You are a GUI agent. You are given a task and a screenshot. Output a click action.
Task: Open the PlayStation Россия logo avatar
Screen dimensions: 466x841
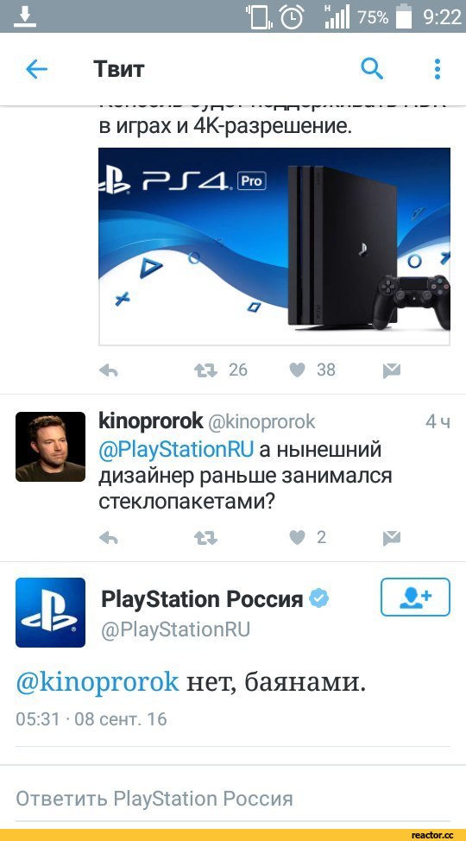50,612
